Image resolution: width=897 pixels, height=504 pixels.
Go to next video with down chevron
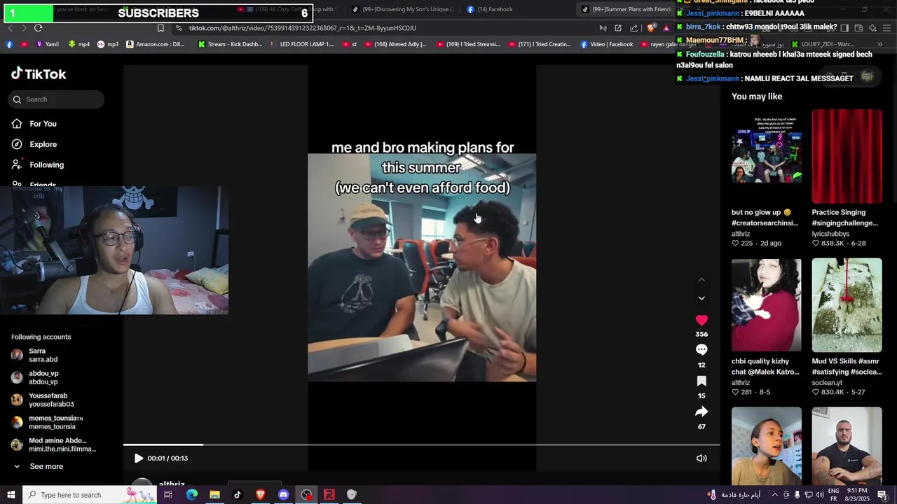pyautogui.click(x=701, y=298)
